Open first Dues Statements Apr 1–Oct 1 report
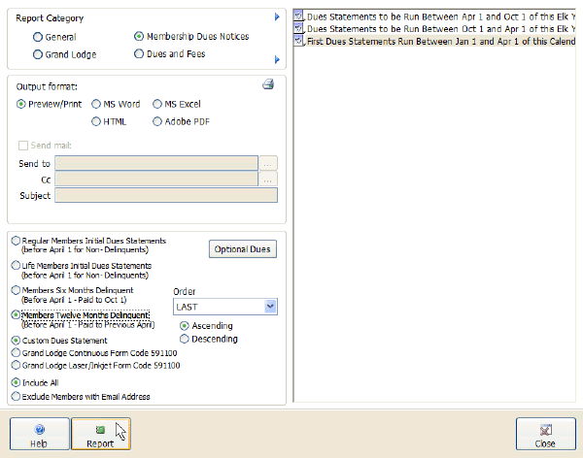583x458 pixels. (x=437, y=16)
